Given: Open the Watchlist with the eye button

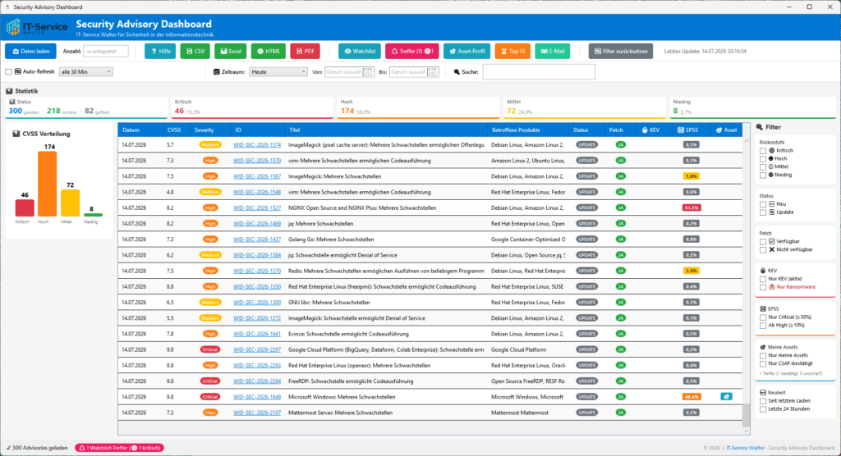Looking at the screenshot, I should tap(360, 52).
